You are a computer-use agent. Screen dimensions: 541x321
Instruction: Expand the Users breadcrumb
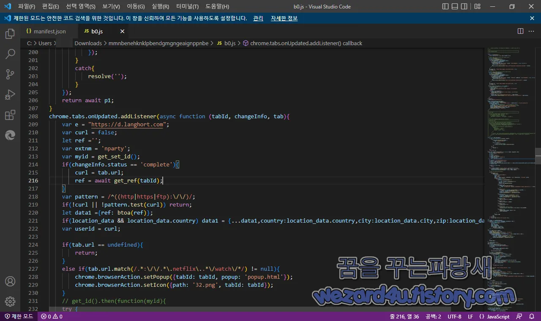45,43
